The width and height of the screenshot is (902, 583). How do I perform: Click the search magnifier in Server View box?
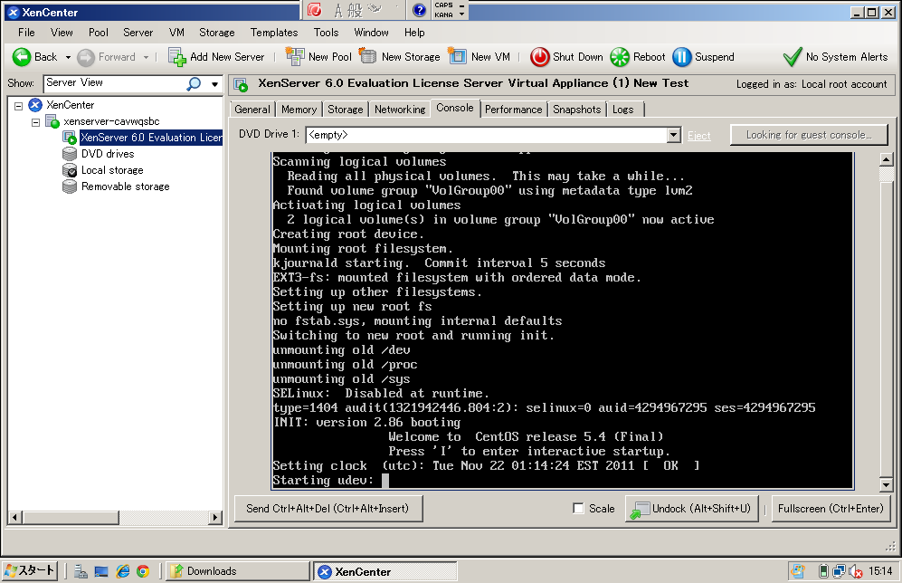(x=194, y=84)
